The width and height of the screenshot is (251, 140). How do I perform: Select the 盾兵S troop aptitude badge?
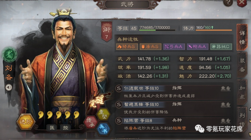(x=150, y=47)
